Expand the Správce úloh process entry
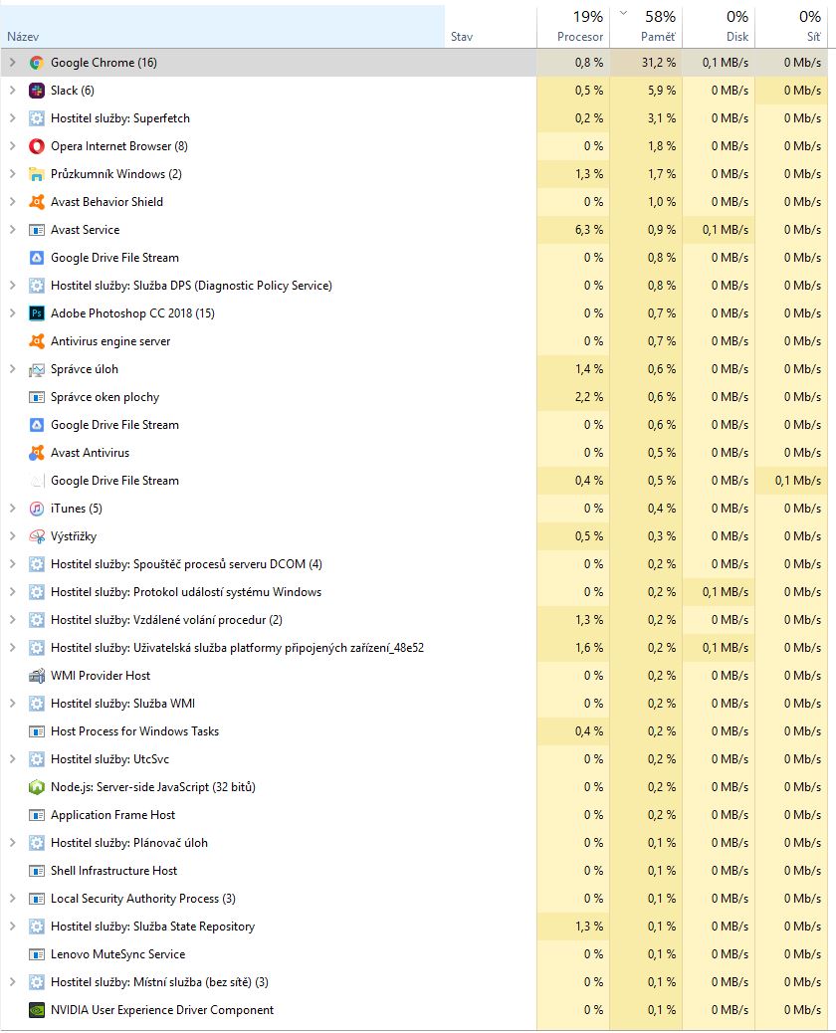 click(12, 369)
